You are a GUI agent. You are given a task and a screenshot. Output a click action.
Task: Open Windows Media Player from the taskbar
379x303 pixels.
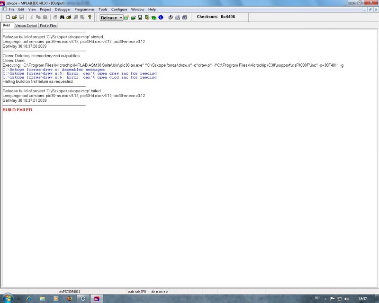(56, 299)
